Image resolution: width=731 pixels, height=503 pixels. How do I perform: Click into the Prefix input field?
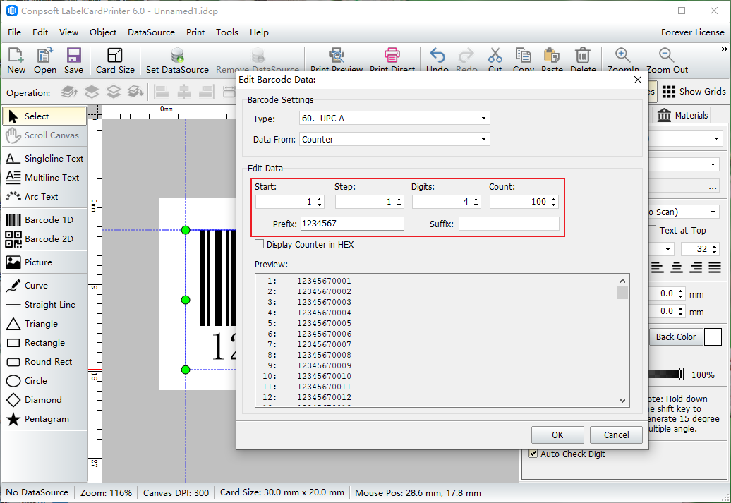tap(353, 224)
